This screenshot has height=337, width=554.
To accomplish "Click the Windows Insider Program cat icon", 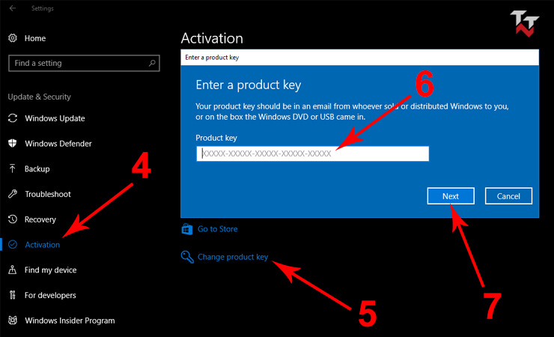I will click(13, 320).
